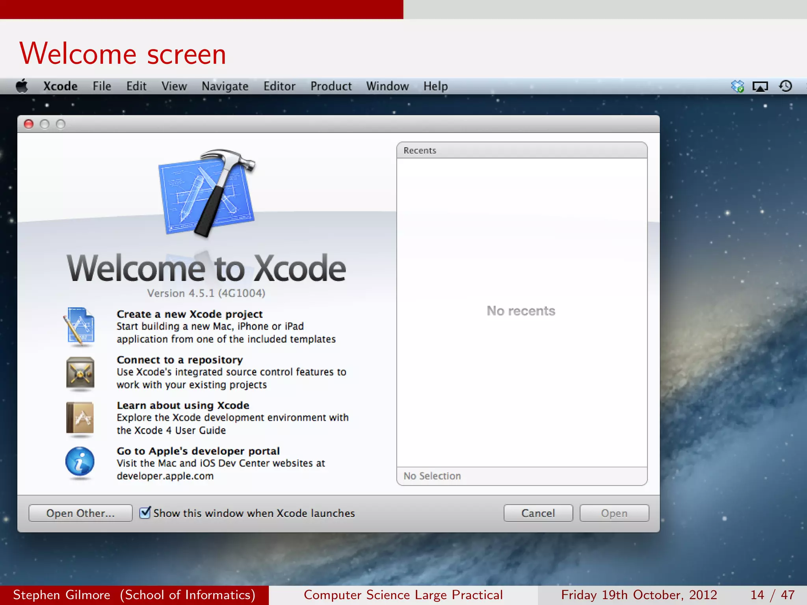
Task: Open the Xcode menu
Action: click(60, 86)
